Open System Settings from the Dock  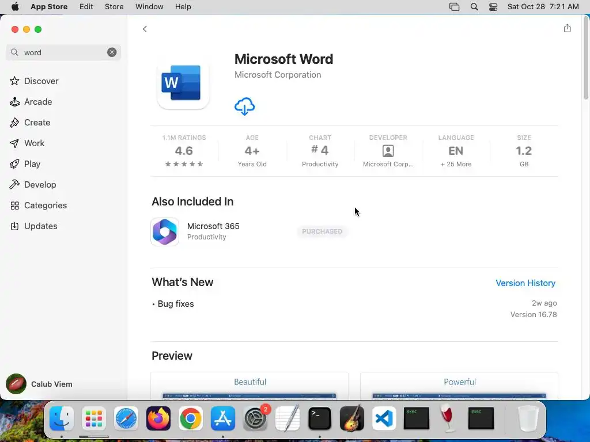pyautogui.click(x=256, y=418)
